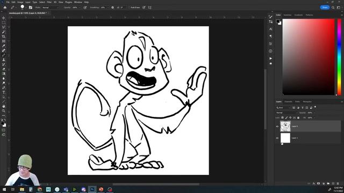
Task: Select the Move tool
Action: [x=4, y=18]
